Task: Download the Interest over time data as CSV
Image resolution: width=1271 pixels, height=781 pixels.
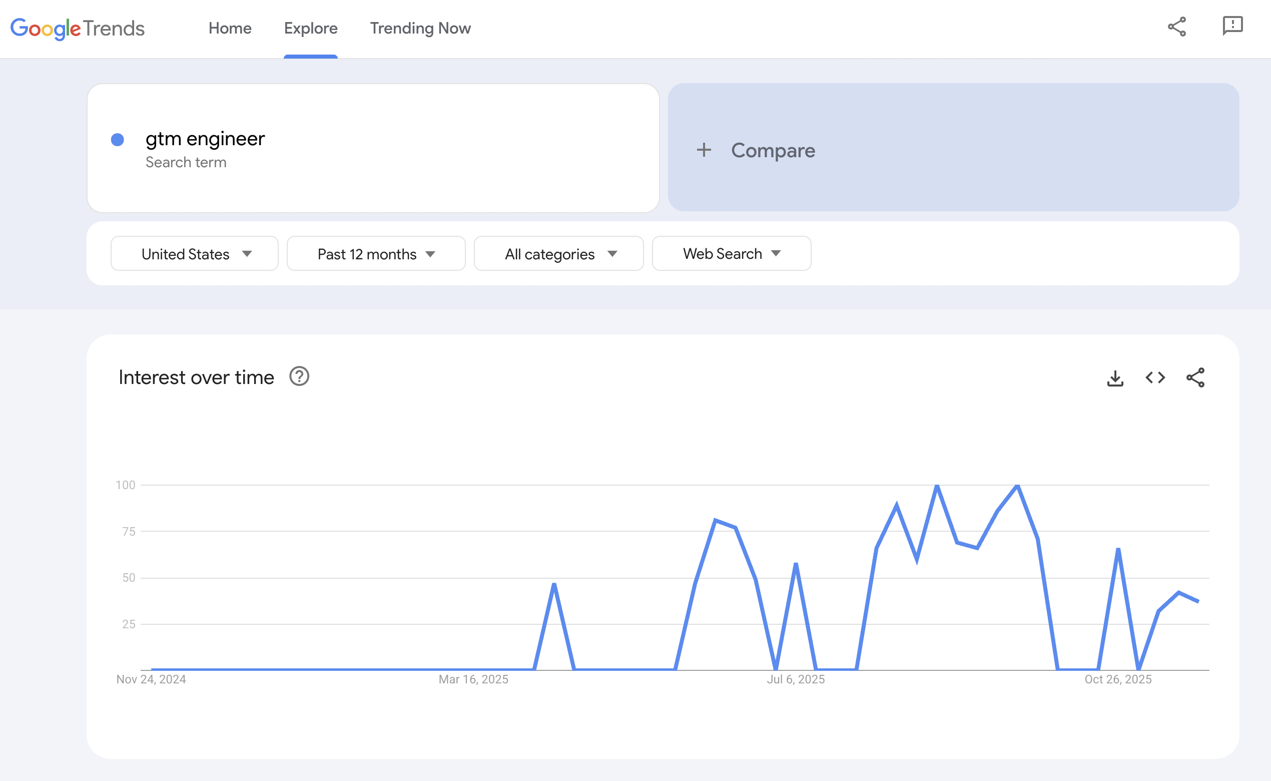Action: pyautogui.click(x=1115, y=377)
